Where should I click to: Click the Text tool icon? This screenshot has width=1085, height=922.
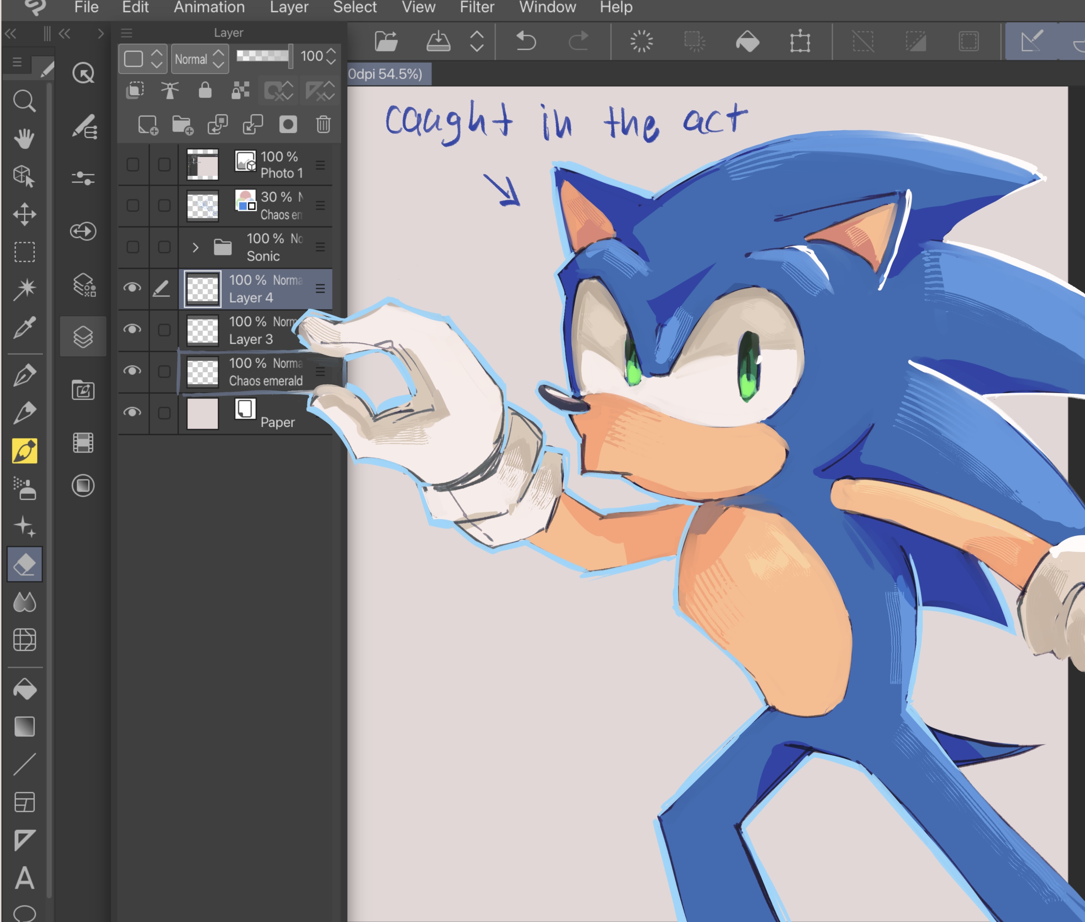click(x=24, y=878)
